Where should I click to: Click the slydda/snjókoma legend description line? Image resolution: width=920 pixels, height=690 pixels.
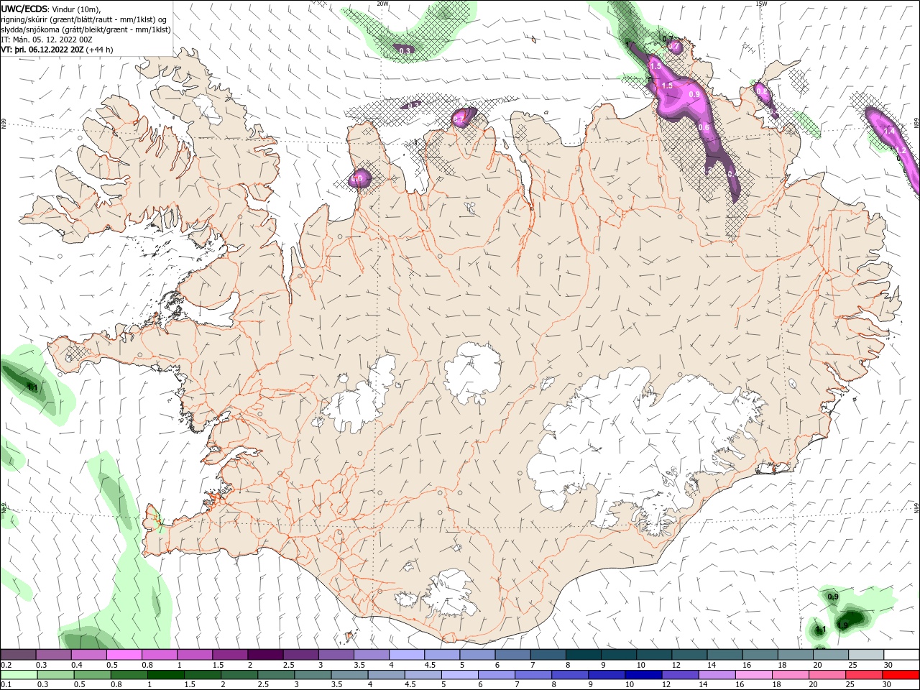coord(86,29)
